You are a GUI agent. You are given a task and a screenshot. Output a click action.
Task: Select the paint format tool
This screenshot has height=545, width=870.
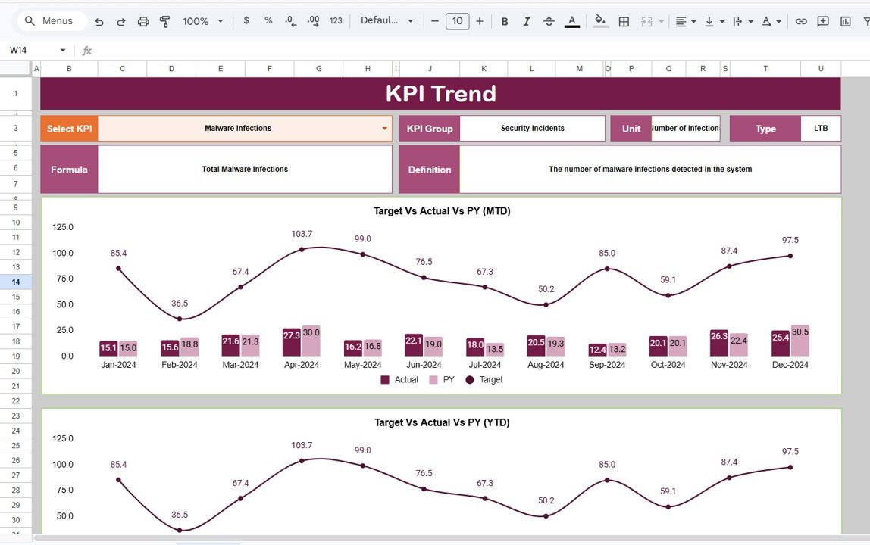pos(164,21)
